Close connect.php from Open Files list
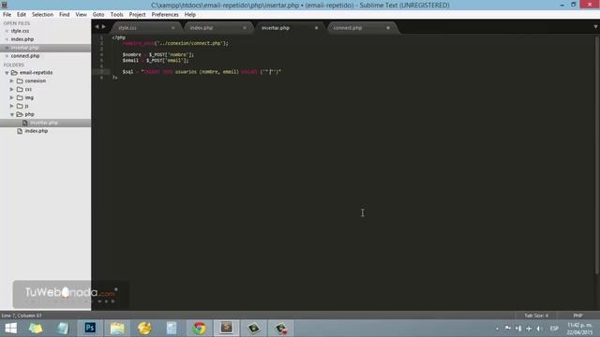This screenshot has width=600, height=337. (x=7, y=56)
